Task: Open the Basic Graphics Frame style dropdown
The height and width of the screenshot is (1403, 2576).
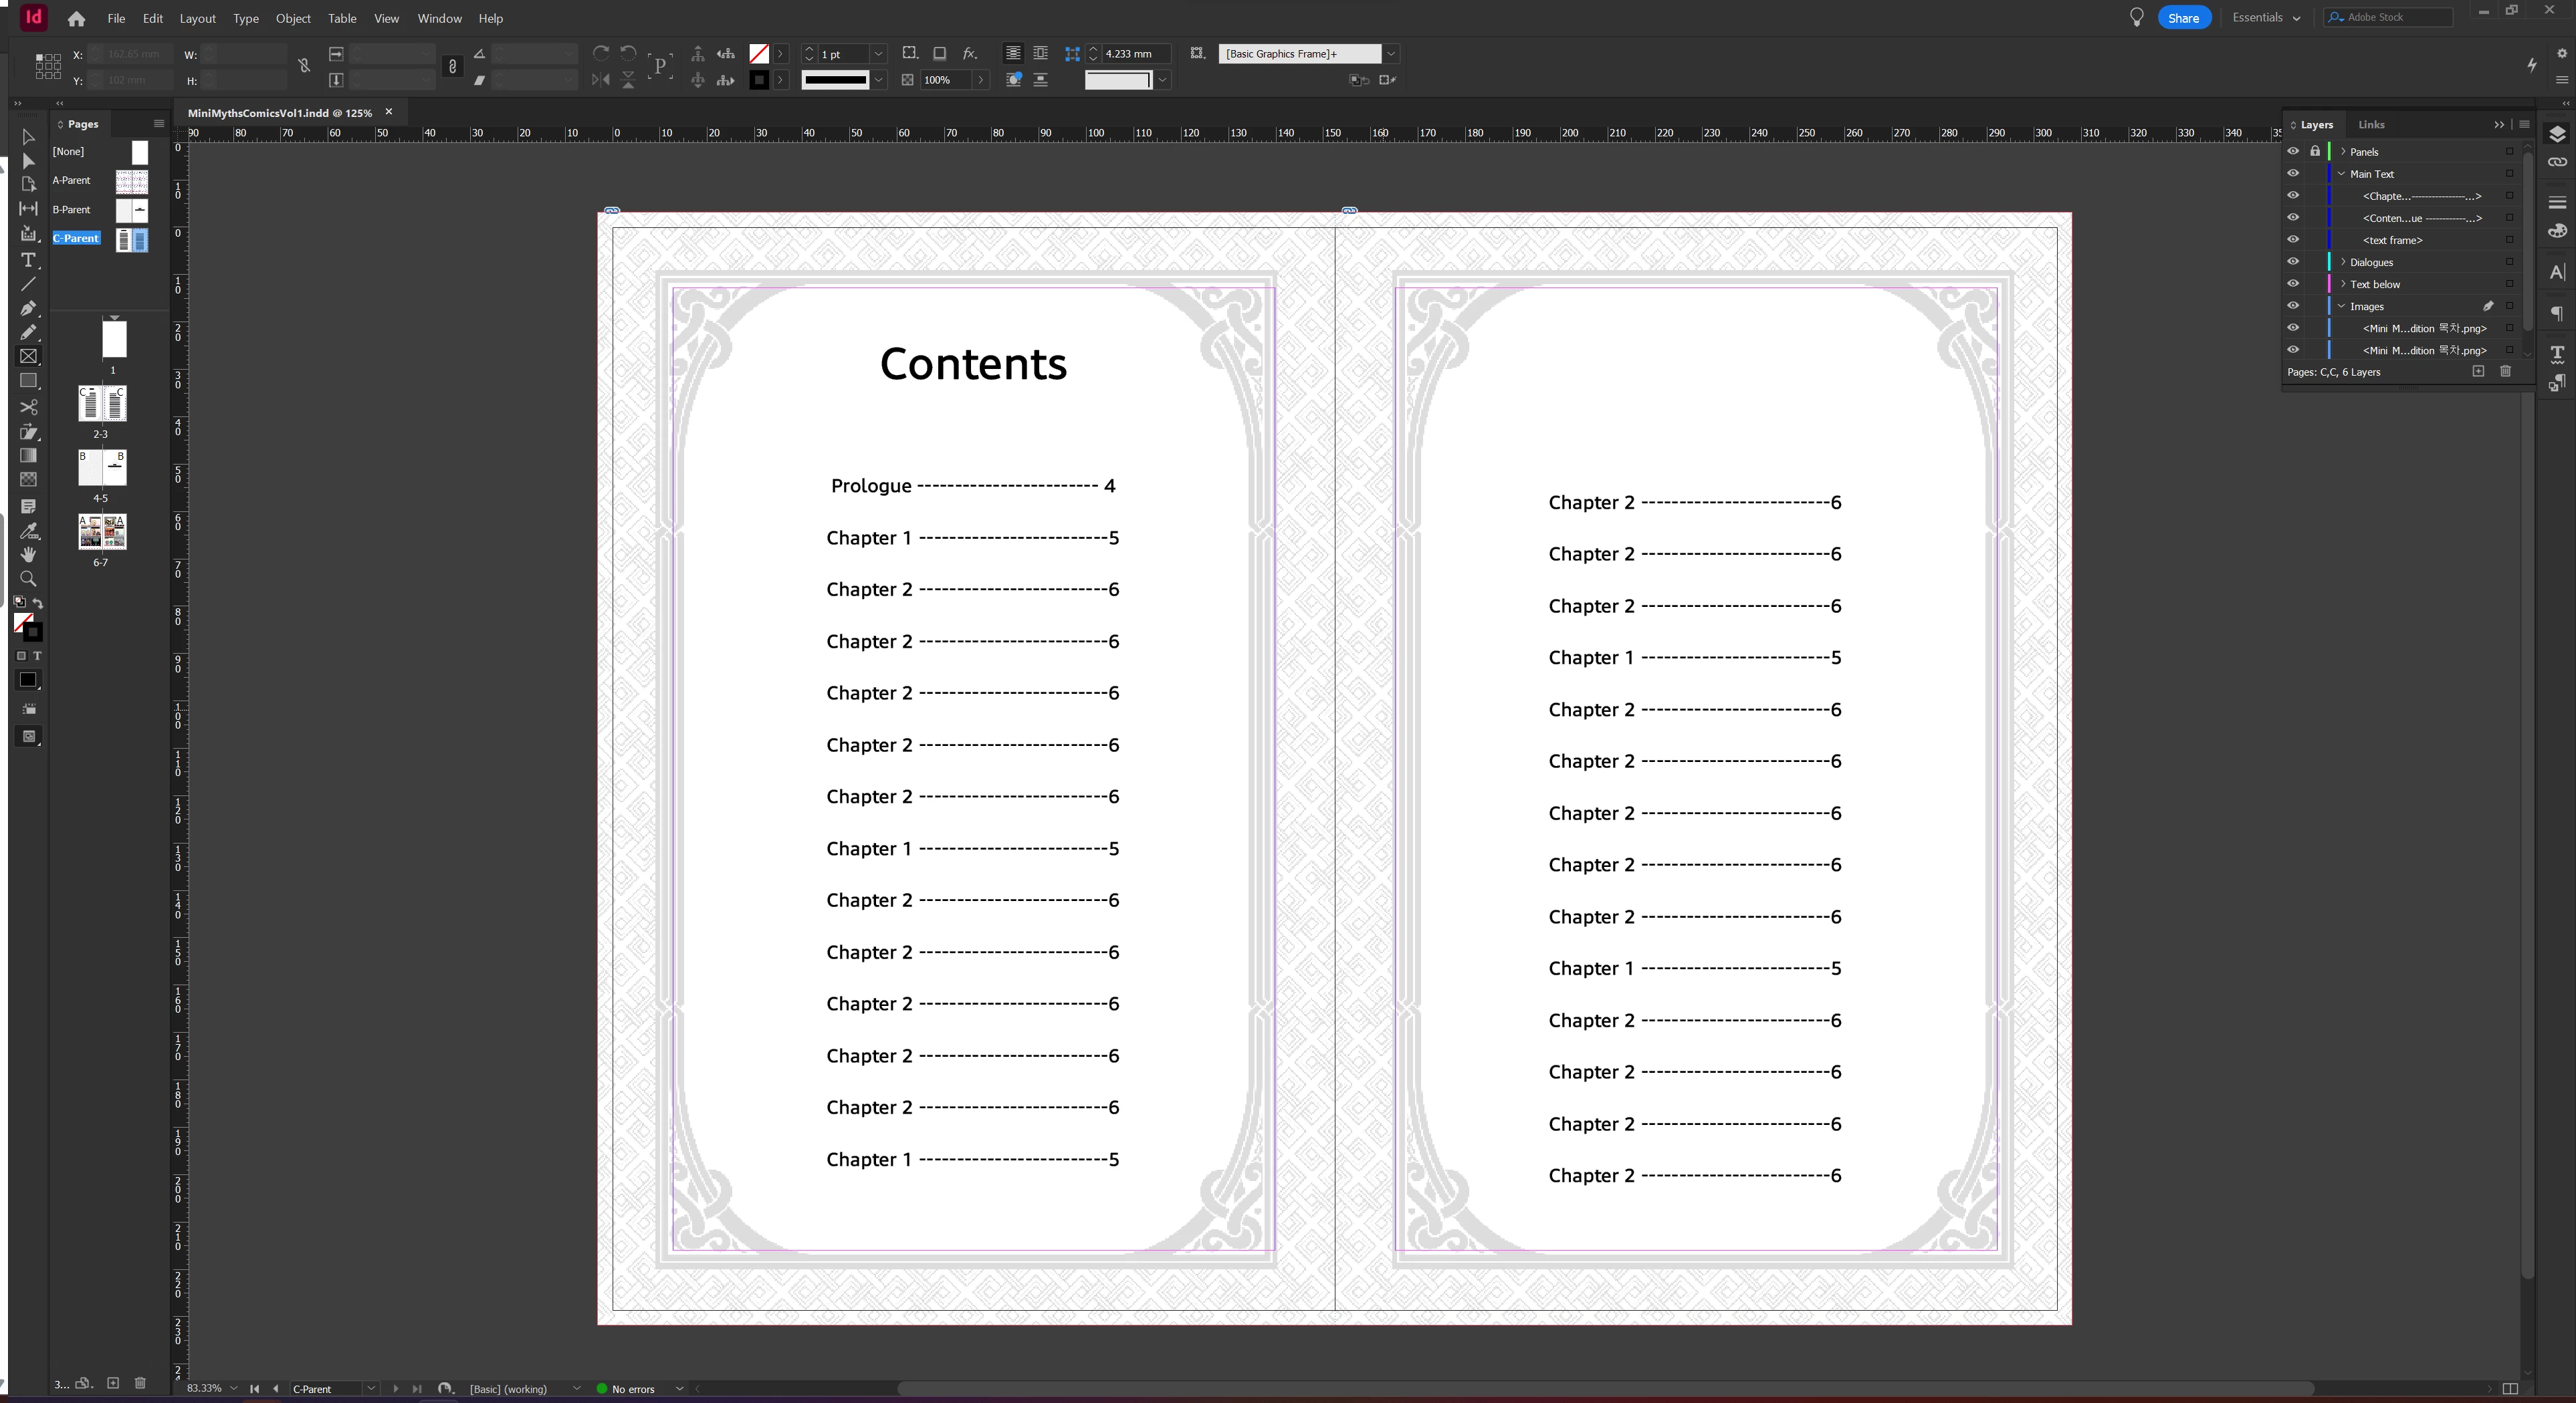Action: 1390,54
